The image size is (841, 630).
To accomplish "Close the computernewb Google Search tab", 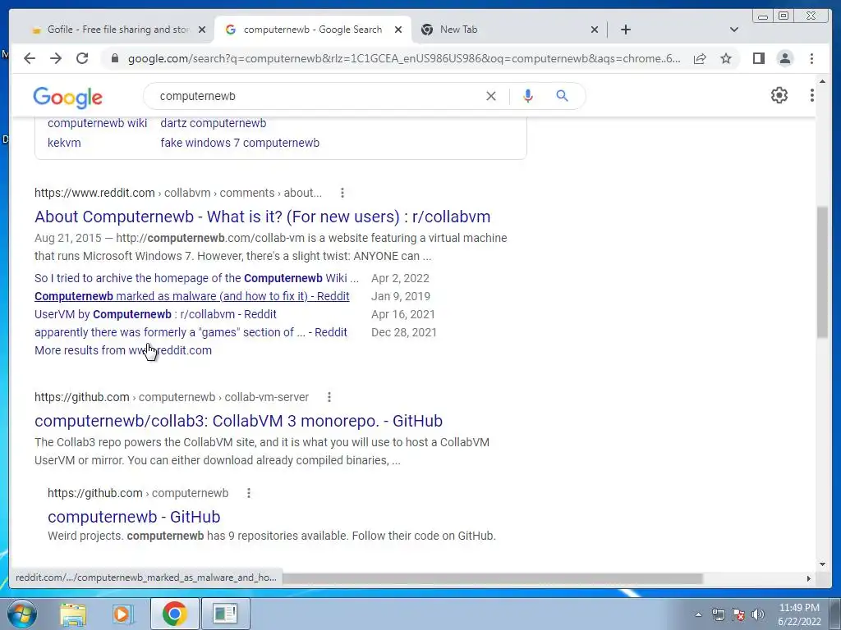I will point(398,30).
